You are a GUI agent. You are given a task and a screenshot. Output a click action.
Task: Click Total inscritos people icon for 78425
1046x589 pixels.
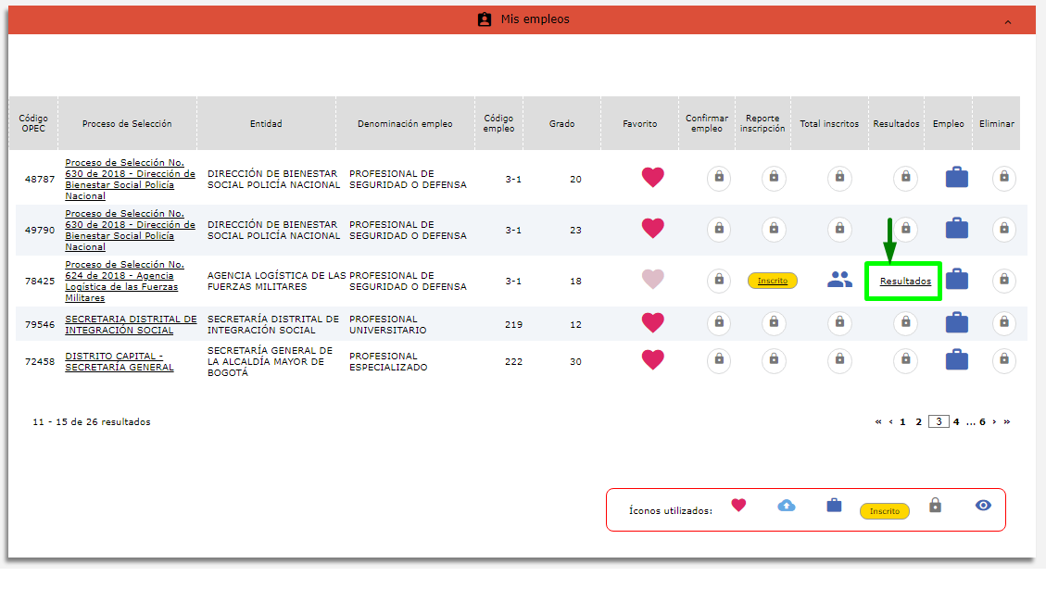click(x=839, y=280)
